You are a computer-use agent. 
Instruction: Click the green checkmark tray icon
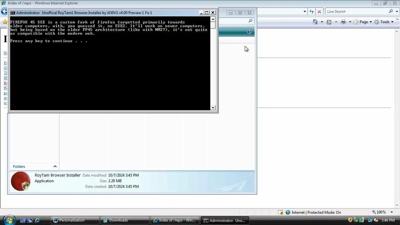coord(356,220)
